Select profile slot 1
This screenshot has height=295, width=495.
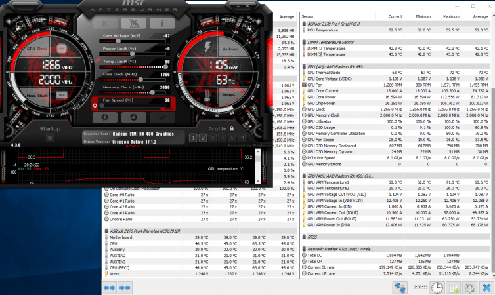(x=193, y=138)
